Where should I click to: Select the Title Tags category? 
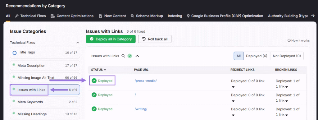(45, 53)
